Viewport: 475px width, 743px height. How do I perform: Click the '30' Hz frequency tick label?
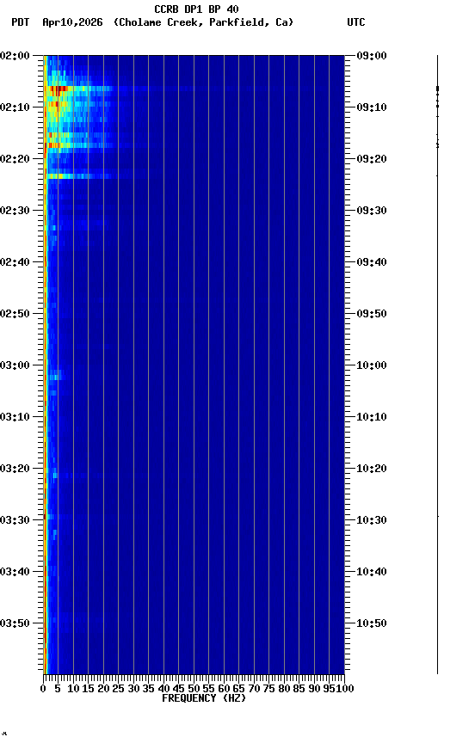[133, 689]
